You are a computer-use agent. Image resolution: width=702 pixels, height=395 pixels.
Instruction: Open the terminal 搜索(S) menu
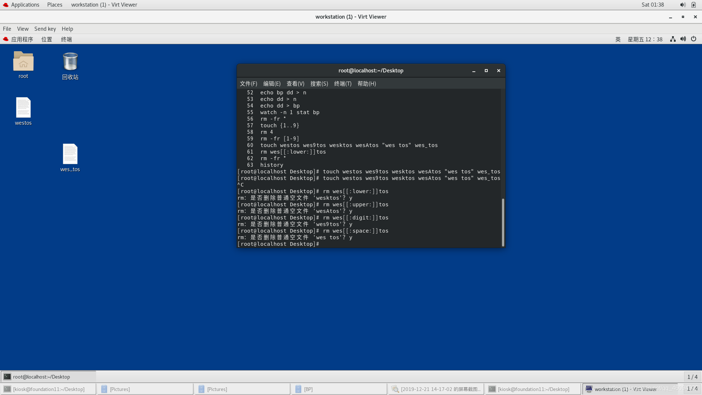click(x=319, y=83)
